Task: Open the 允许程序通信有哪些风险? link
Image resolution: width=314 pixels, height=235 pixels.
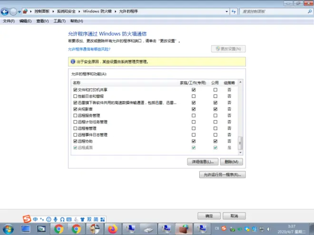Action: tap(89, 49)
